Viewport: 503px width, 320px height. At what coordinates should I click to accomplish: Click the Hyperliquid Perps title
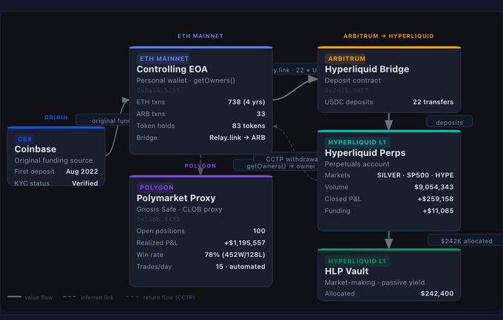point(365,153)
